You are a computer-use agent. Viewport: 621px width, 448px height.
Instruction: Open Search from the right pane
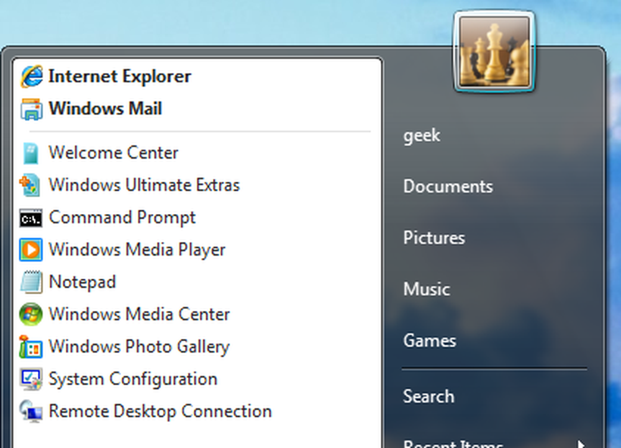pos(428,396)
